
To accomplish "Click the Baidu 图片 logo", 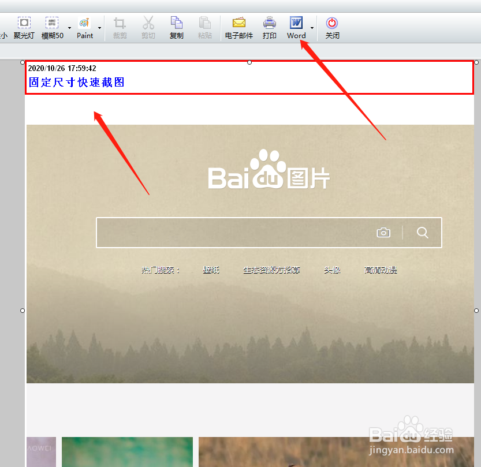I will click(269, 169).
